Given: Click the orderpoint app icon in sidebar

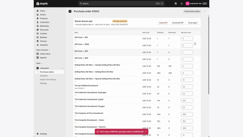Looking at the screenshot, I should point(37,68).
